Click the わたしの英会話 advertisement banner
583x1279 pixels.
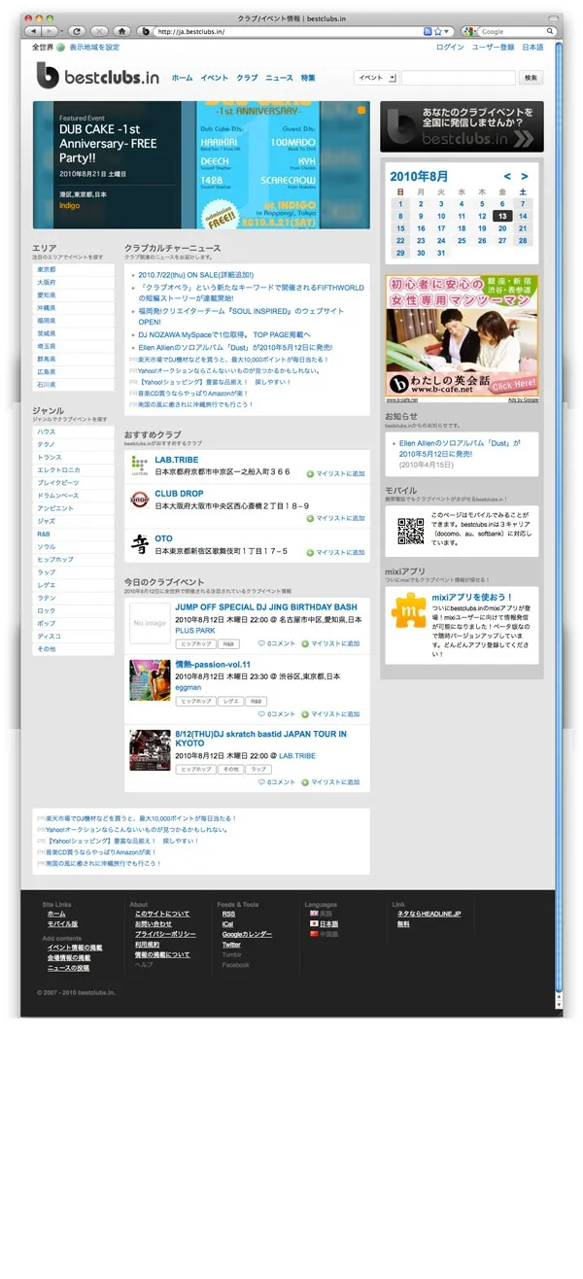[463, 337]
